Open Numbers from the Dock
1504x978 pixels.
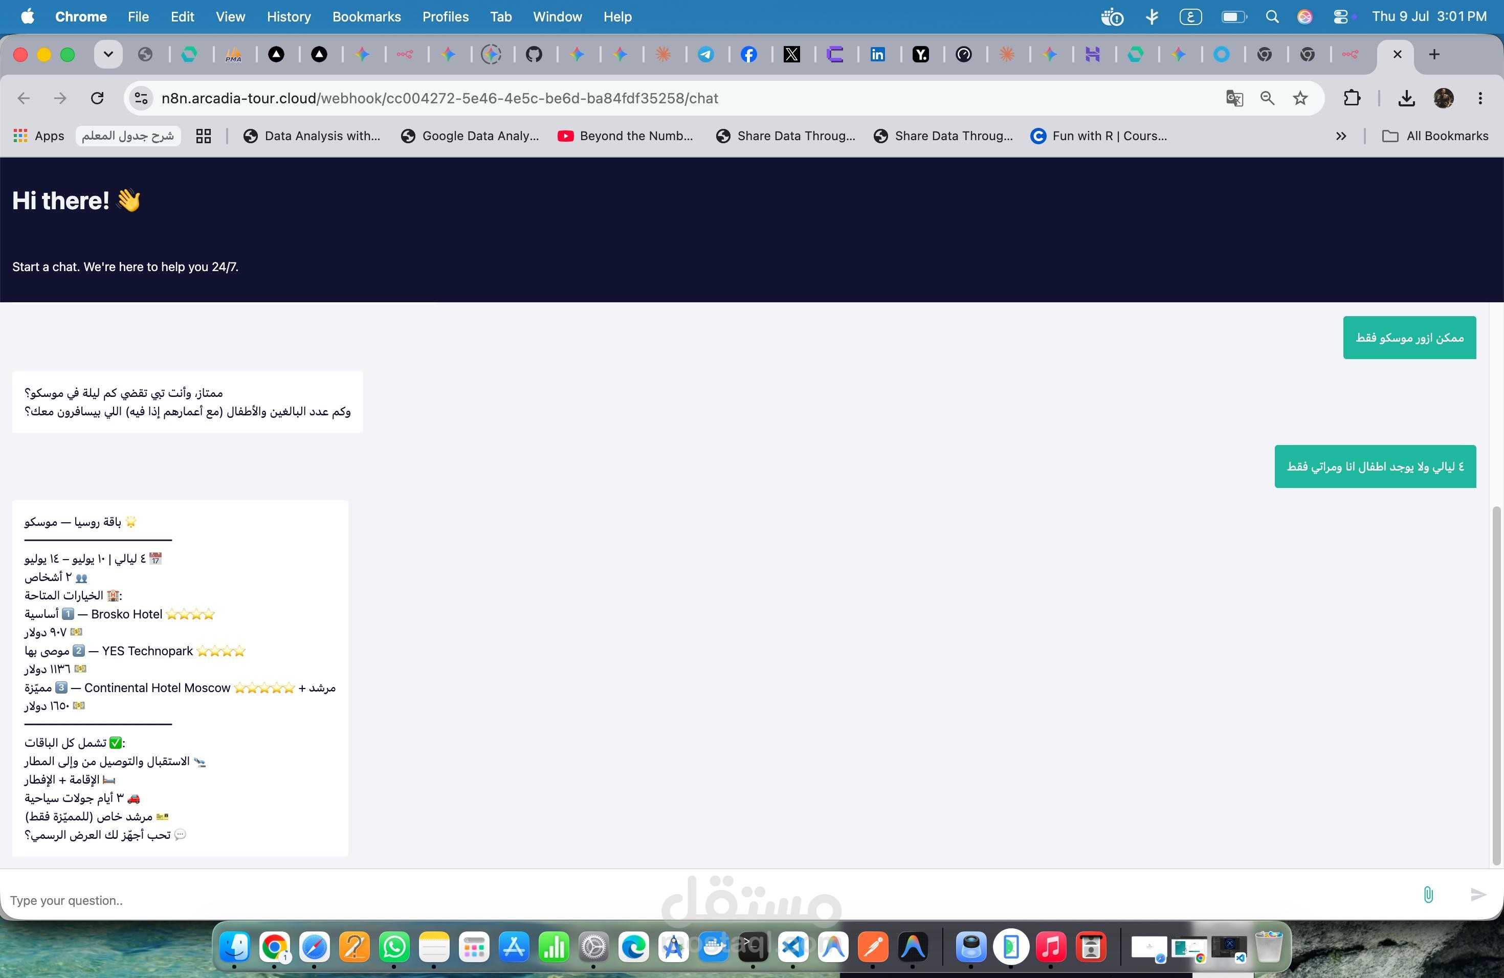[x=554, y=948]
